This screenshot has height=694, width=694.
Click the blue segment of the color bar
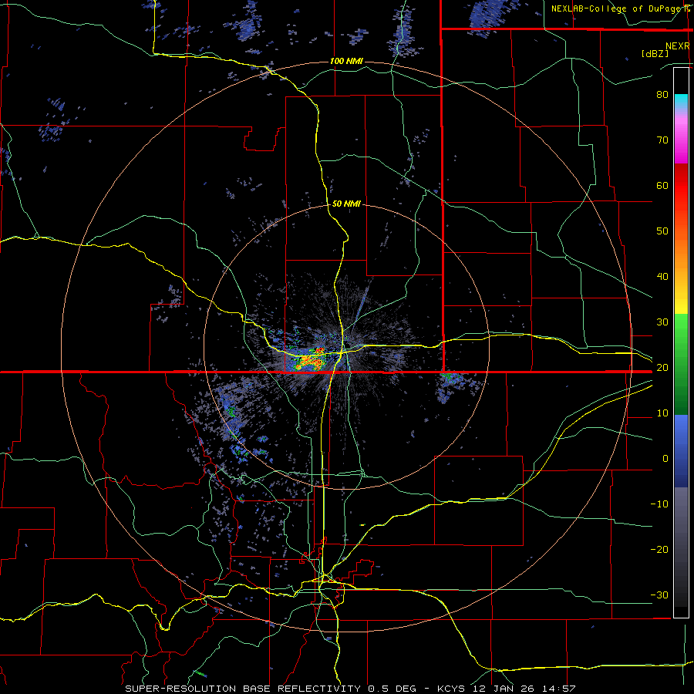click(x=681, y=450)
